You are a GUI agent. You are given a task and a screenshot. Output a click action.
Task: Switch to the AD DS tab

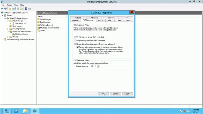[101, 20]
